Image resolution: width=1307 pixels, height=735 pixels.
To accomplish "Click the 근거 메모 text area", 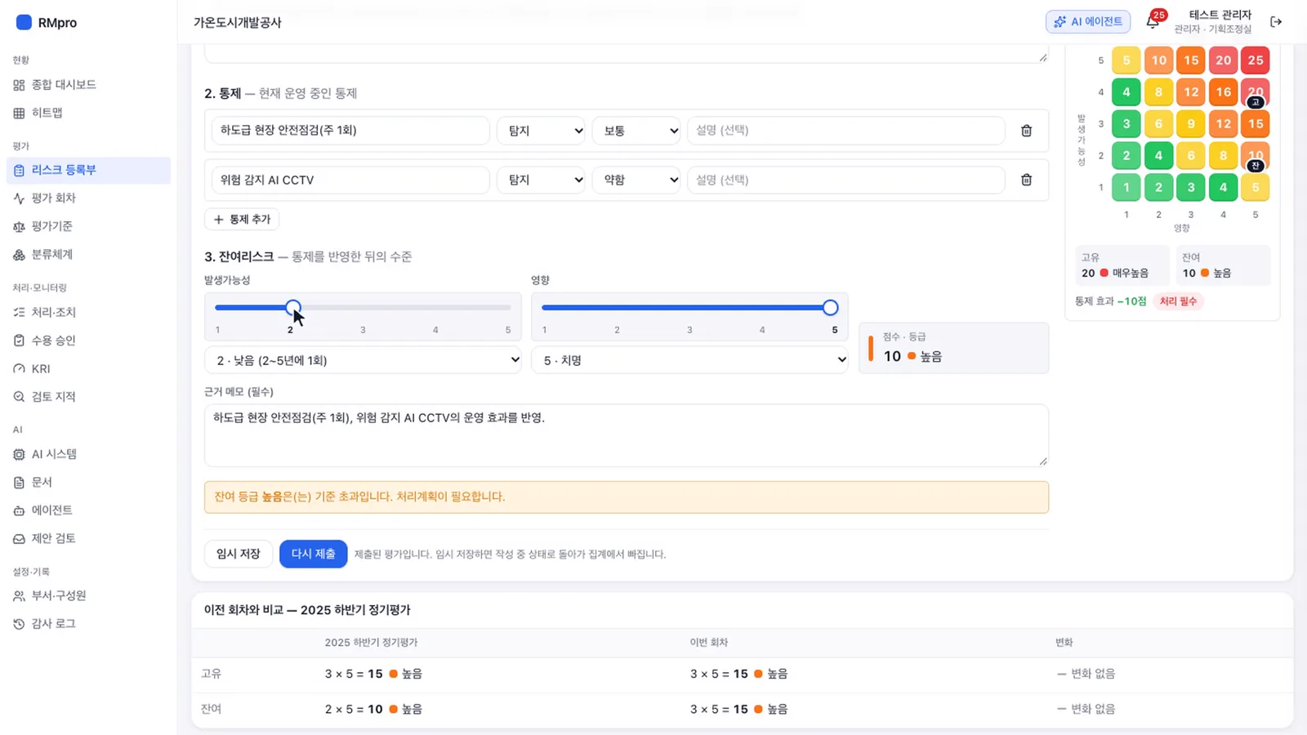I will (627, 435).
